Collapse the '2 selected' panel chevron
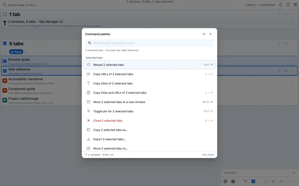Screen dimensions: 299x186 coord(294,173)
